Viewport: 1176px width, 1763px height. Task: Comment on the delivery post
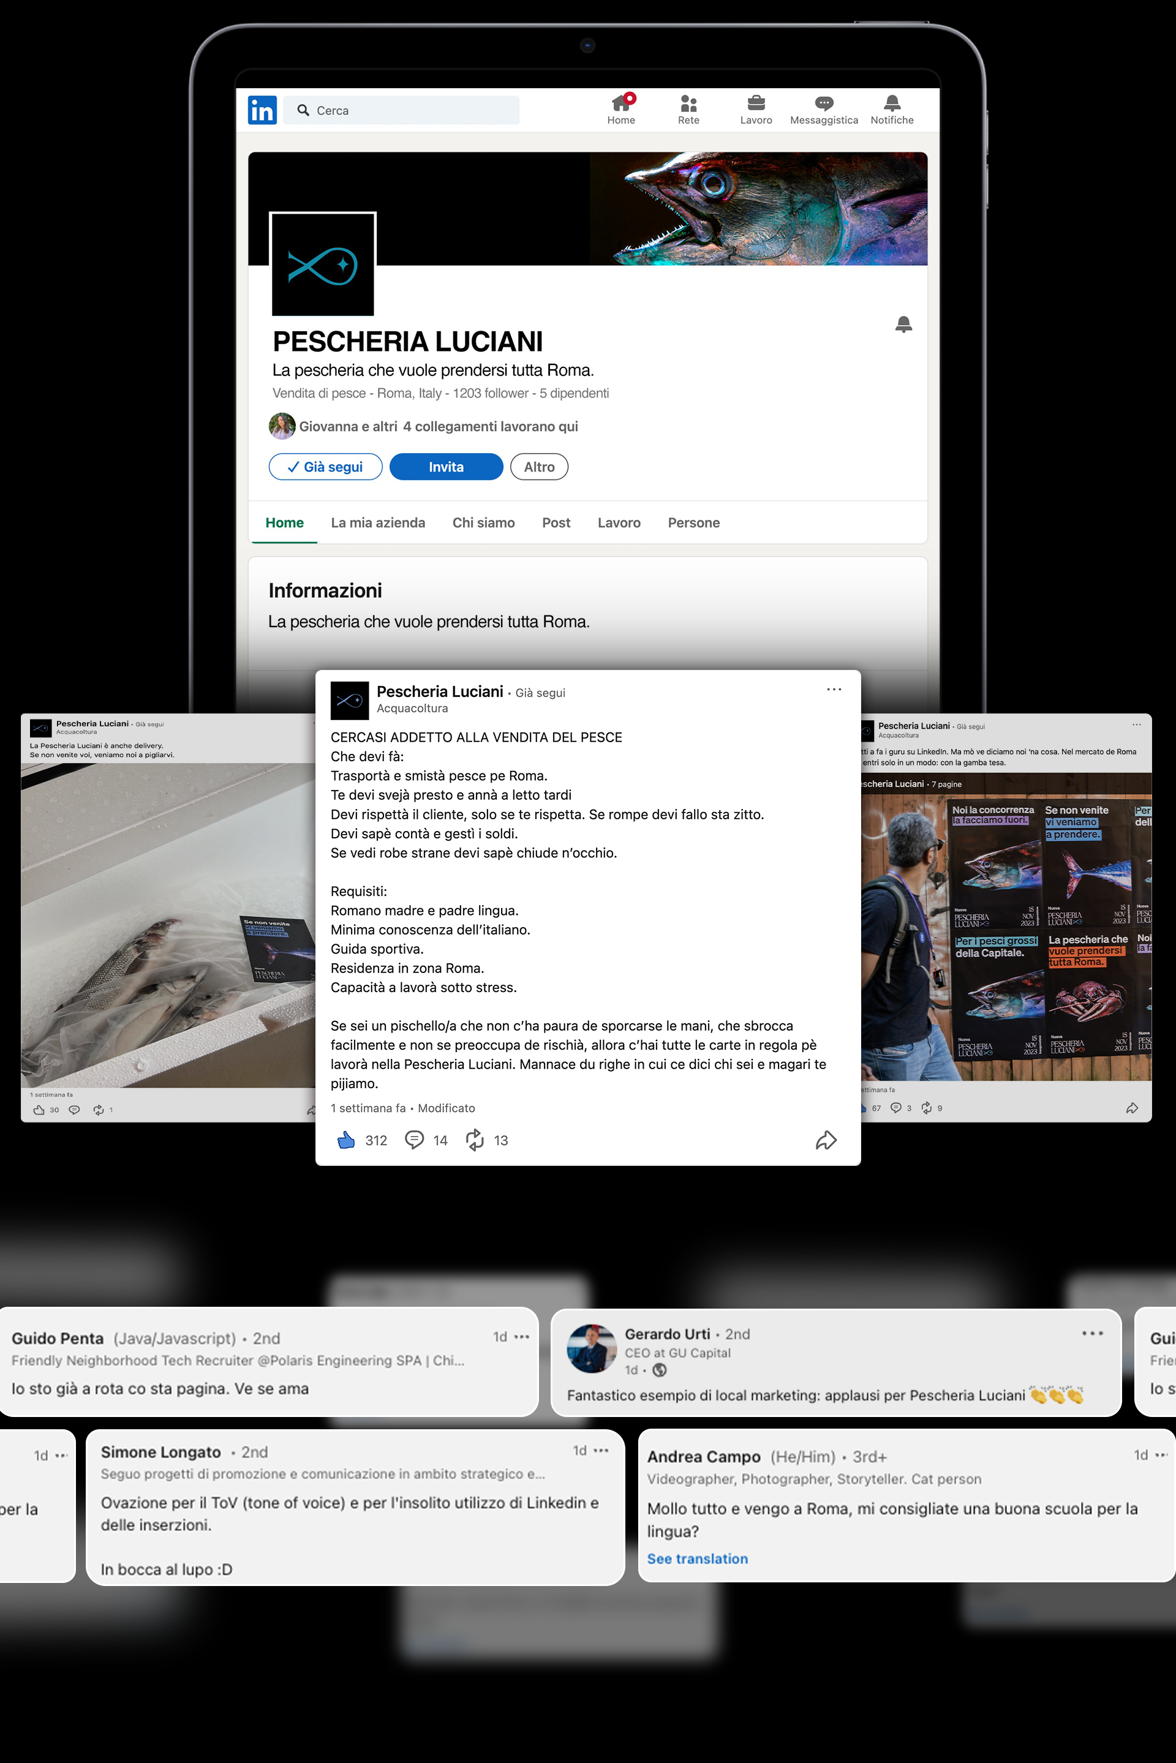point(74,1110)
